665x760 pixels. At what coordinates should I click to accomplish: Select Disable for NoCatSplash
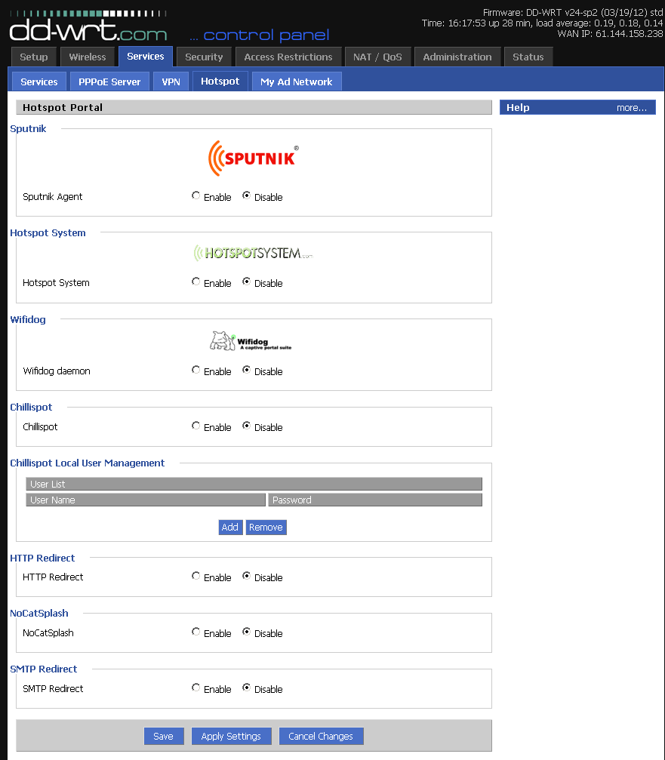[246, 632]
